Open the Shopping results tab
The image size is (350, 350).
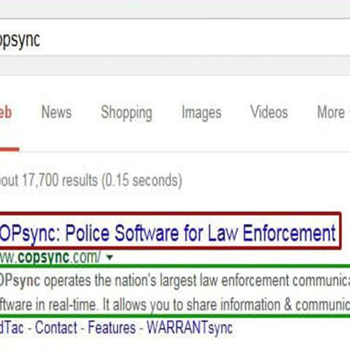pos(127,113)
